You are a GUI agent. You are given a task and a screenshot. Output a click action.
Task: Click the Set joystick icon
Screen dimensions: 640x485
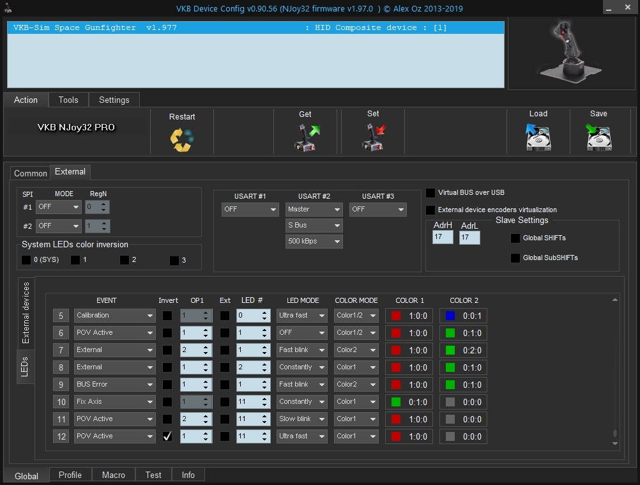[x=374, y=137]
